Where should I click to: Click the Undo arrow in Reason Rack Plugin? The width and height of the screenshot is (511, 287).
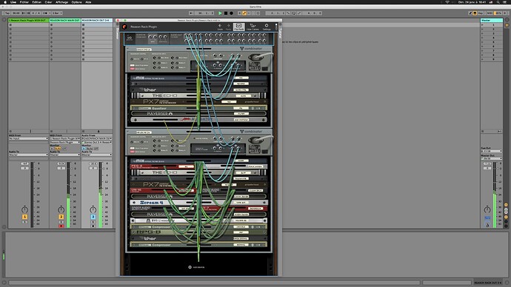coord(220,26)
